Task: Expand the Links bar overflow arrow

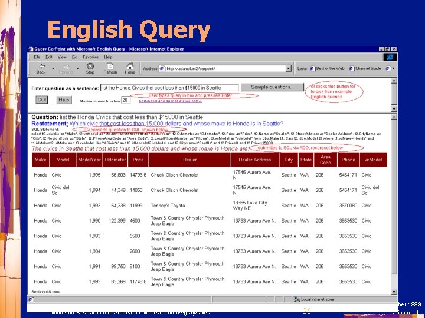Action: (x=394, y=69)
